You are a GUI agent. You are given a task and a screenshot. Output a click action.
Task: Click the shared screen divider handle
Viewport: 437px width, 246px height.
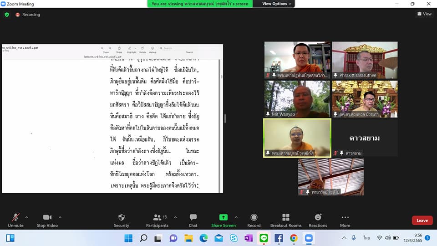click(x=225, y=118)
